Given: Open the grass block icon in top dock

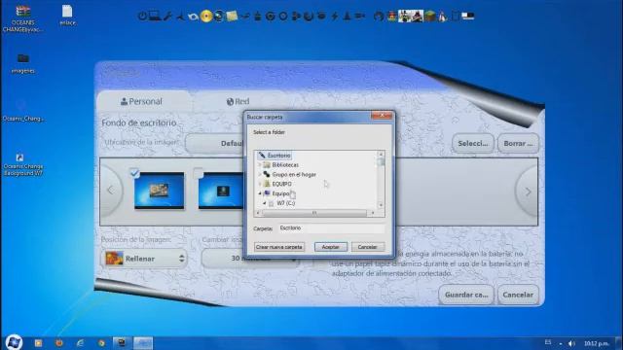Looking at the screenshot, I should tap(430, 16).
